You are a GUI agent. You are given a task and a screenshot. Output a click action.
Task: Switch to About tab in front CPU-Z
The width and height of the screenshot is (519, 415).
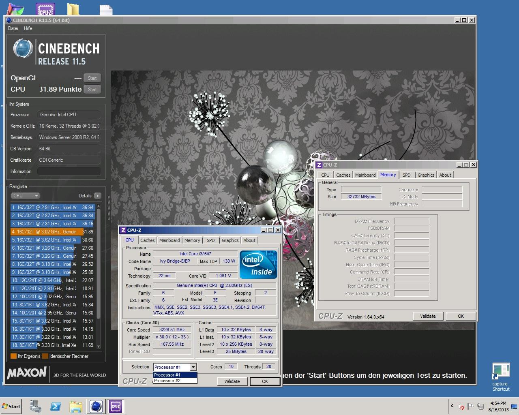click(x=249, y=240)
